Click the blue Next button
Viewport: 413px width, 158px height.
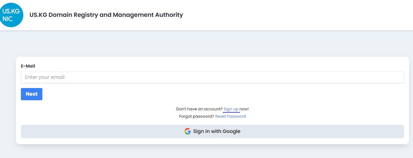[x=32, y=94]
